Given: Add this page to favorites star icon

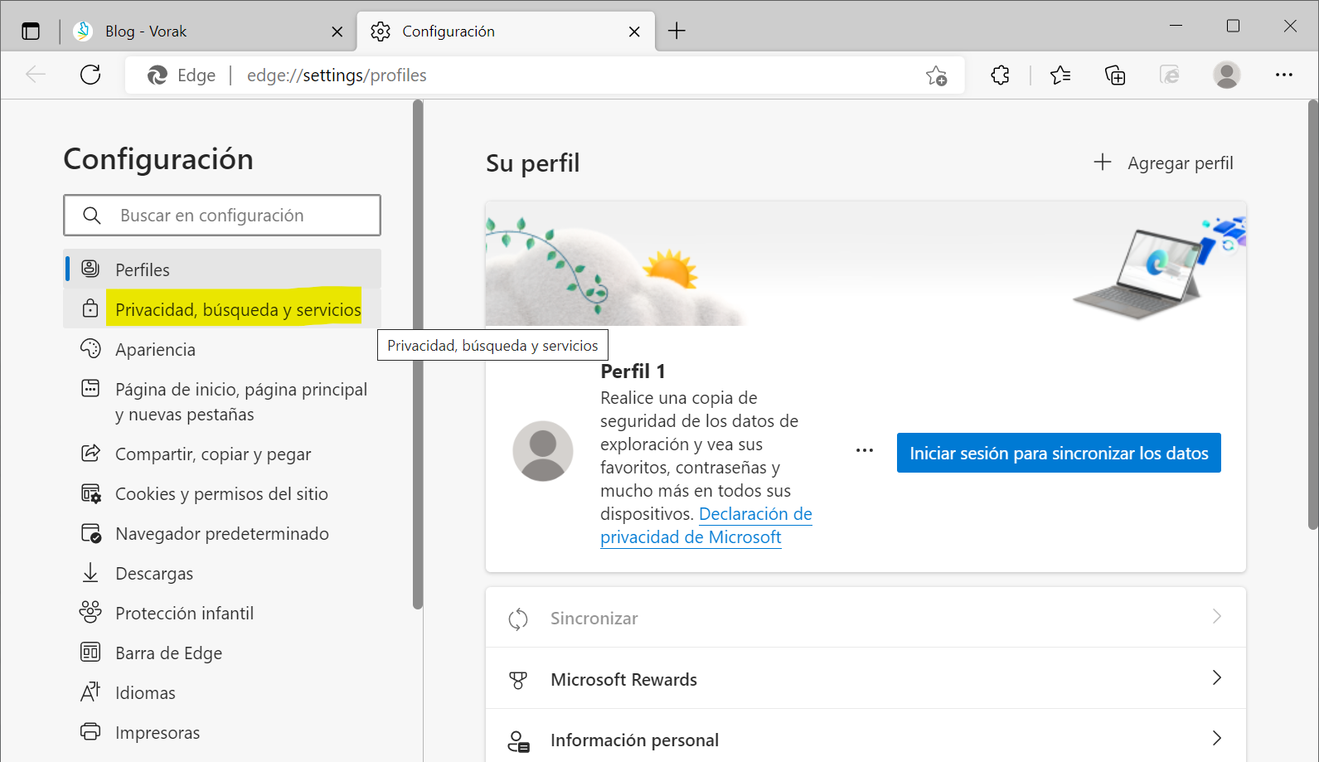Looking at the screenshot, I should click(937, 75).
